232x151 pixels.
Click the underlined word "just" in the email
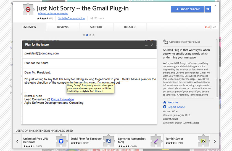click(31, 79)
